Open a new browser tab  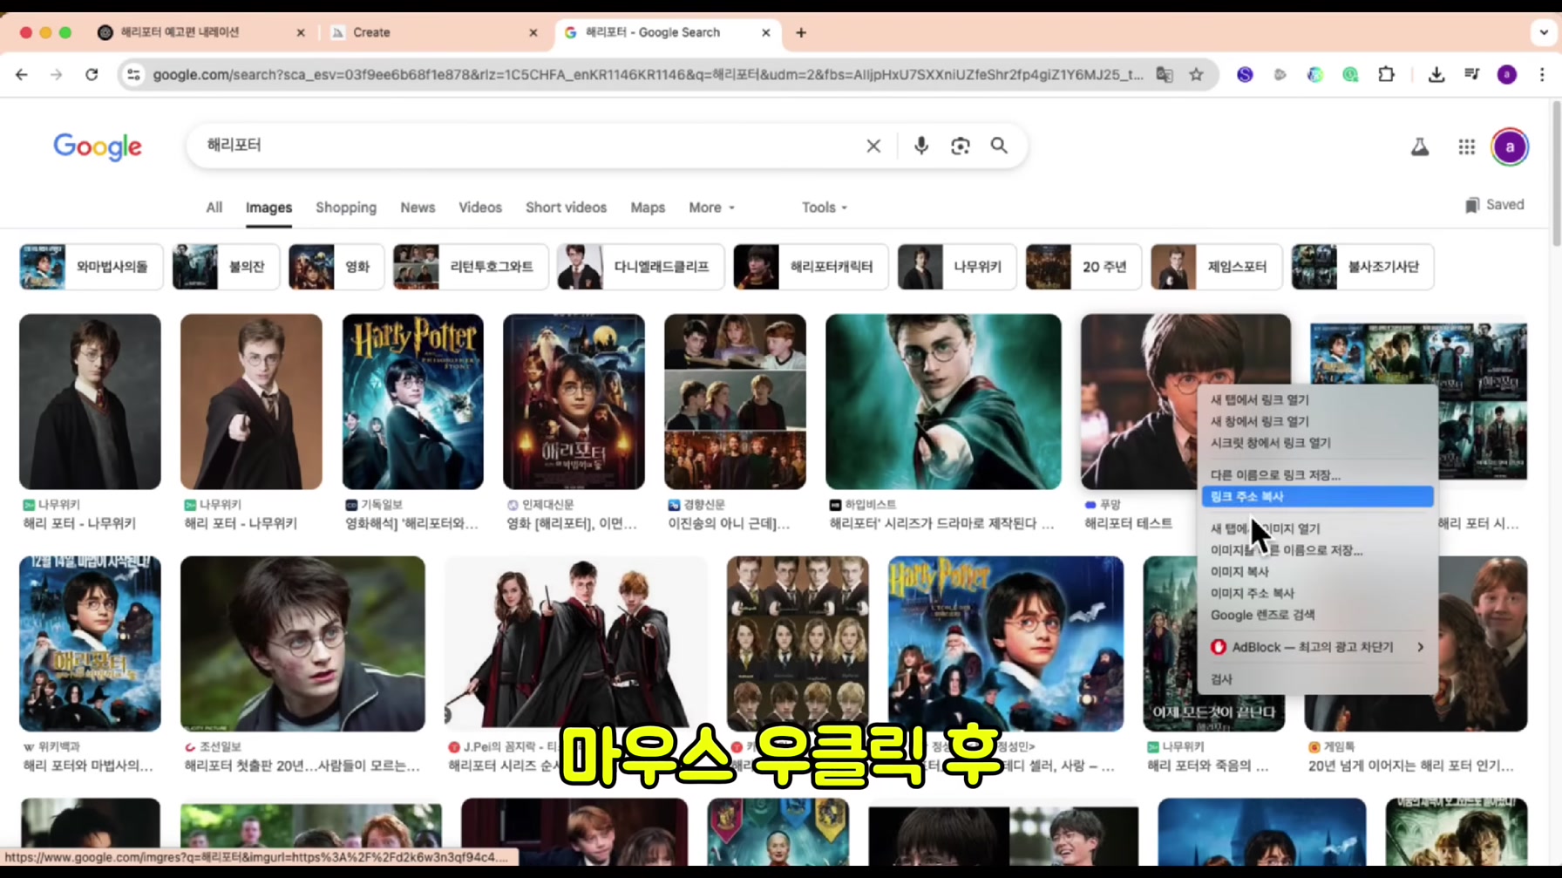coord(801,33)
